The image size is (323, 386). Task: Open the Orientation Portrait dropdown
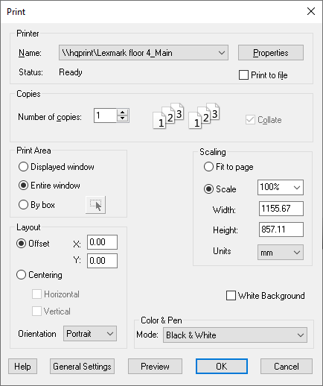click(90, 334)
